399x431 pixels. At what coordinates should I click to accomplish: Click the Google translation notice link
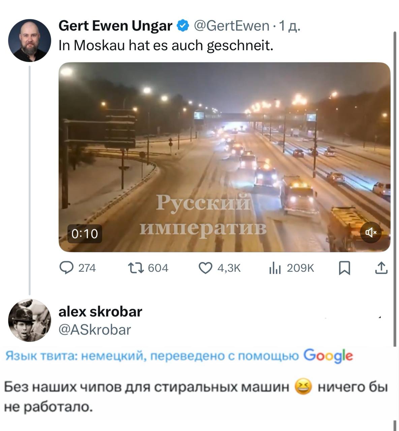180,356
